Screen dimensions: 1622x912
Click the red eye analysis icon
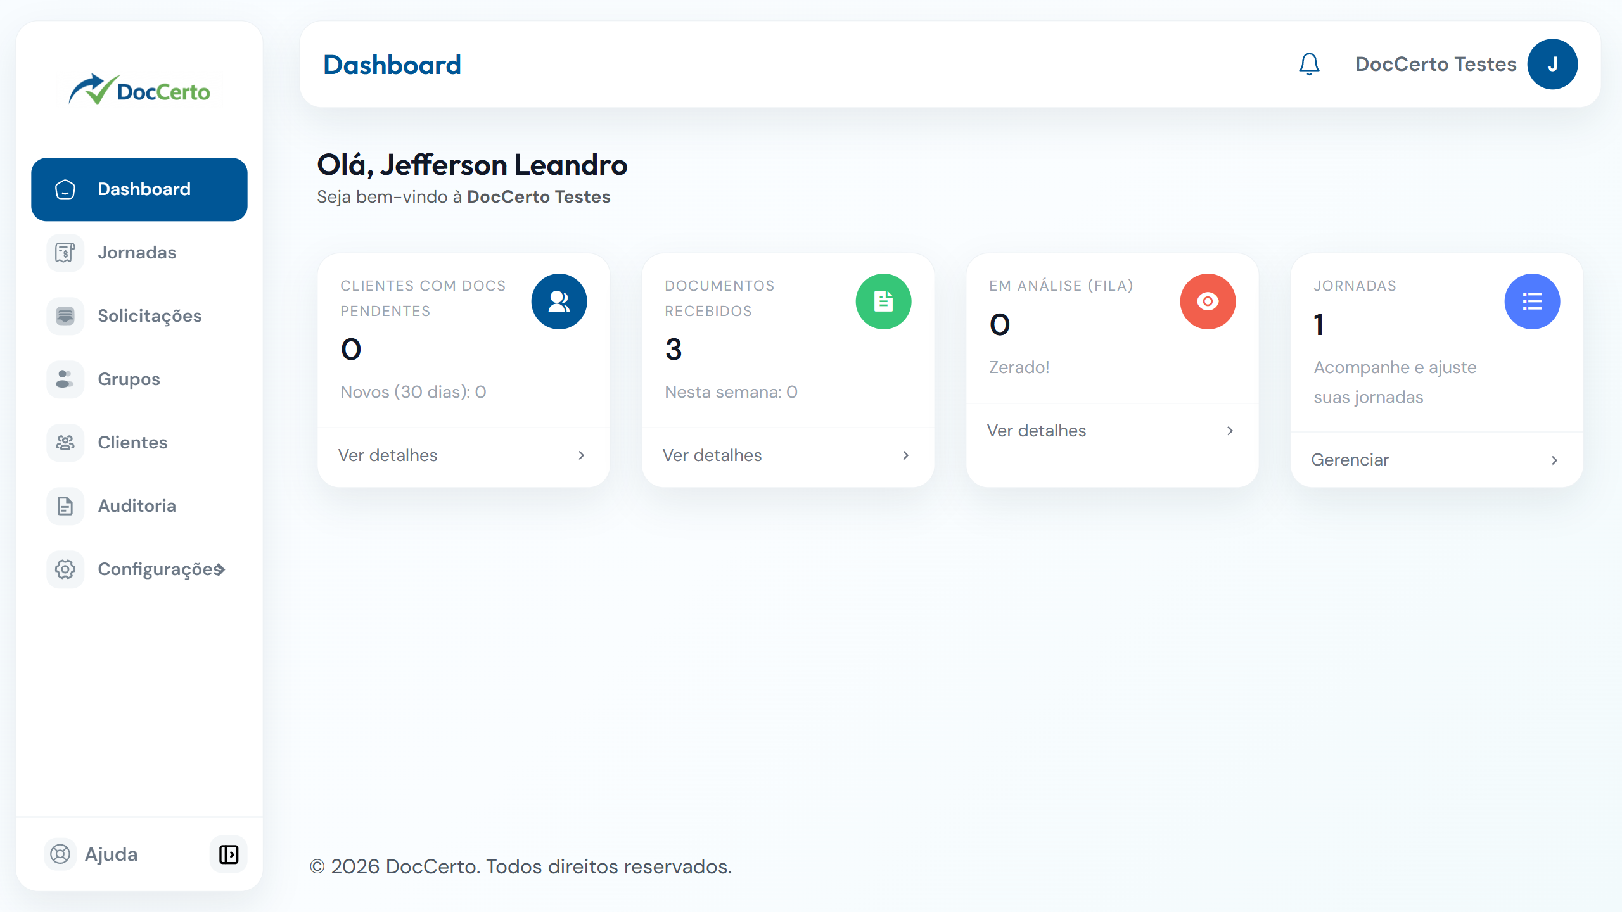click(x=1208, y=301)
